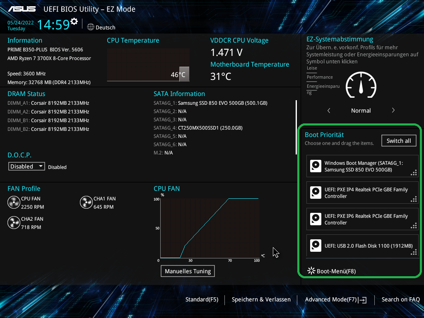This screenshot has width=424, height=318.
Task: Click the 31°C motherboard temperature value
Action: pyautogui.click(x=221, y=77)
